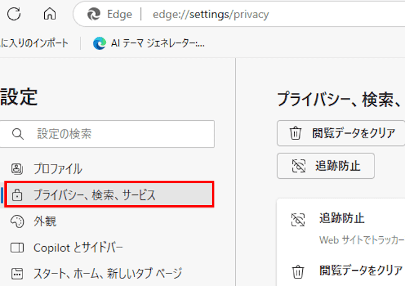Select プライバシー、検索、サービス in sidebar
Viewport: 405px width, 286px height.
(109, 194)
